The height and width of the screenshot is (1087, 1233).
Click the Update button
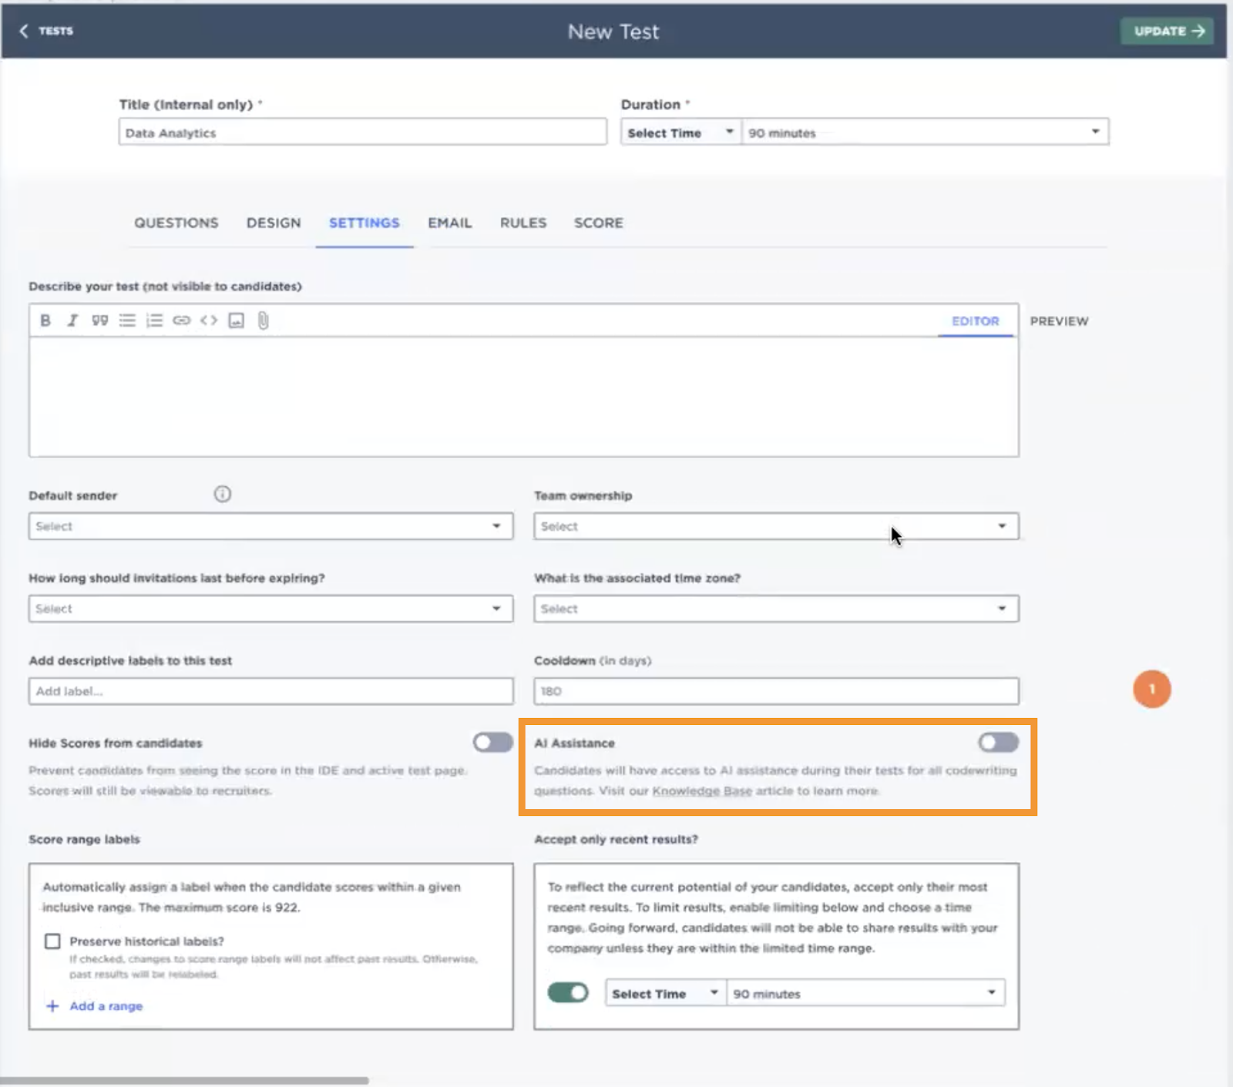pyautogui.click(x=1167, y=31)
